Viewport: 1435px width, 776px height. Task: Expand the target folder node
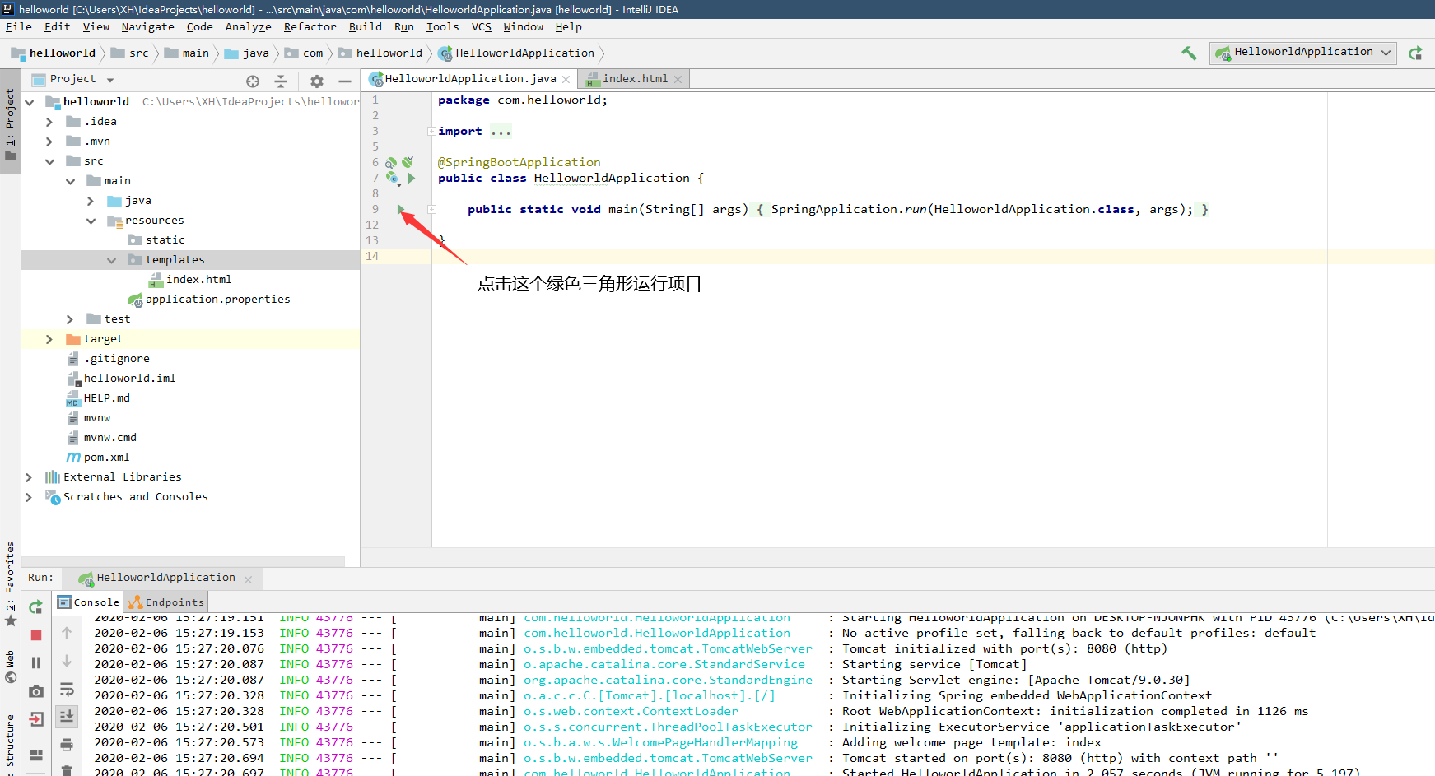click(x=49, y=339)
